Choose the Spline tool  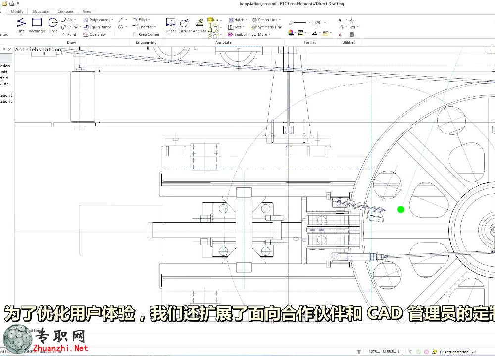point(70,27)
